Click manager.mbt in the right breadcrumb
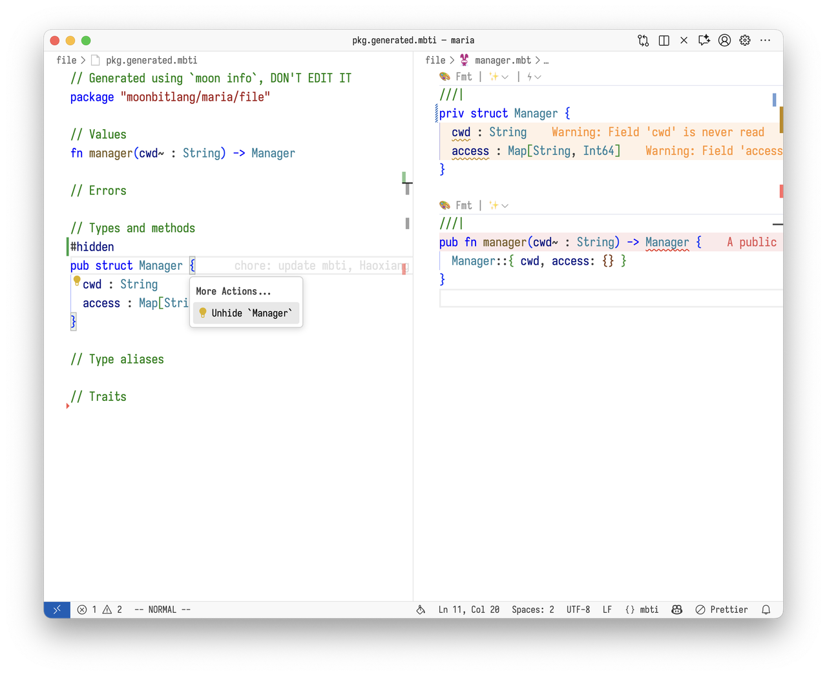This screenshot has width=827, height=676. pos(502,60)
